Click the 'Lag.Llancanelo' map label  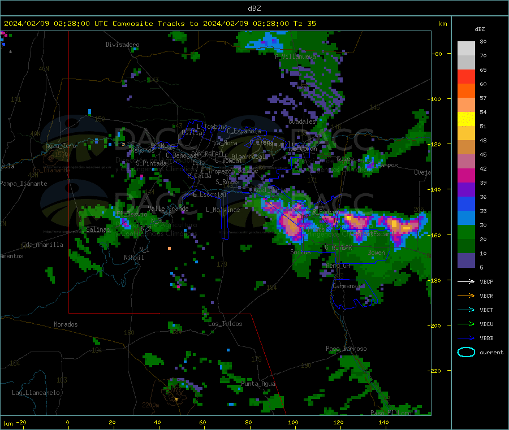[x=36, y=393]
